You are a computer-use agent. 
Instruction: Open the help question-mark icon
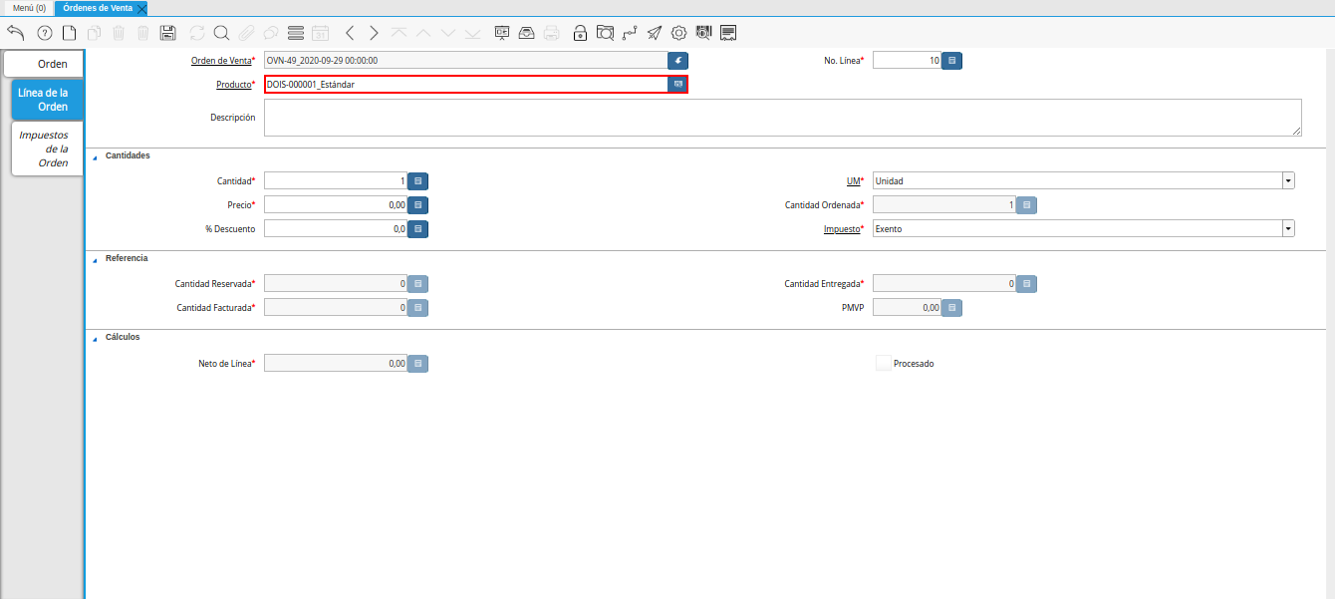44,33
